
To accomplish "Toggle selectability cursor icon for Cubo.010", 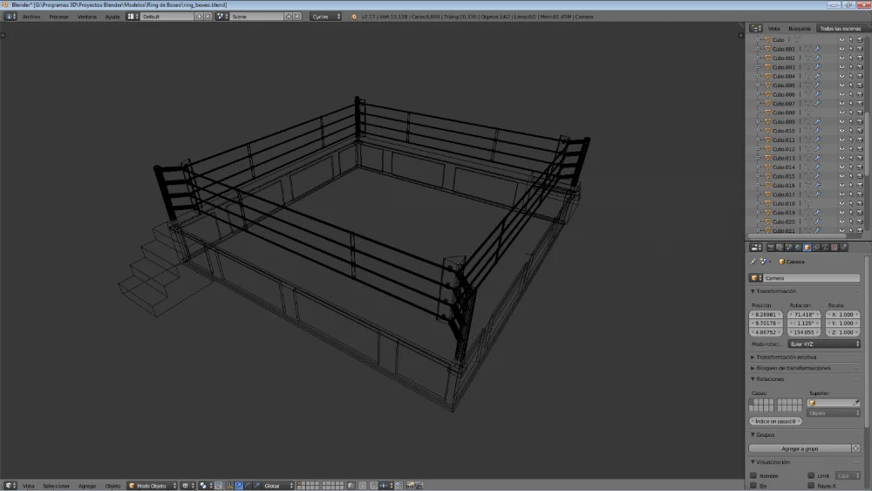I will 850,131.
